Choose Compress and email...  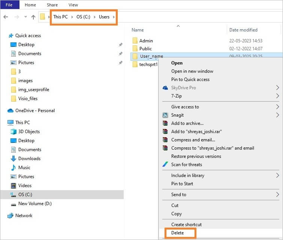pyautogui.click(x=193, y=140)
